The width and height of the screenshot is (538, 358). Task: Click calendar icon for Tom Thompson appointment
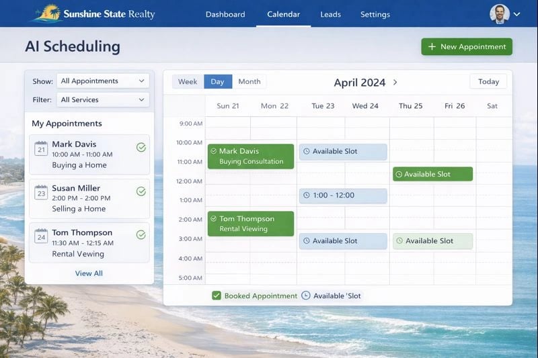tap(41, 236)
